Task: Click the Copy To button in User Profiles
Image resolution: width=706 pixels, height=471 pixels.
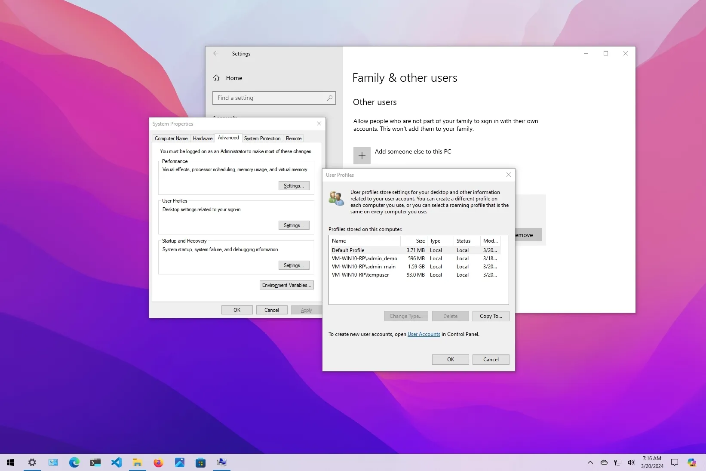Action: 490,316
